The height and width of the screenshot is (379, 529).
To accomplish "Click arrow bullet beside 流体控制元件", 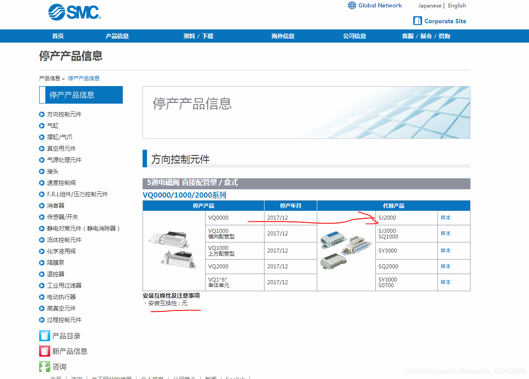I will (x=42, y=240).
